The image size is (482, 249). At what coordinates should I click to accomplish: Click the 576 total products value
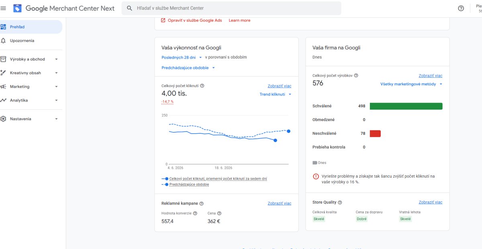click(x=318, y=83)
